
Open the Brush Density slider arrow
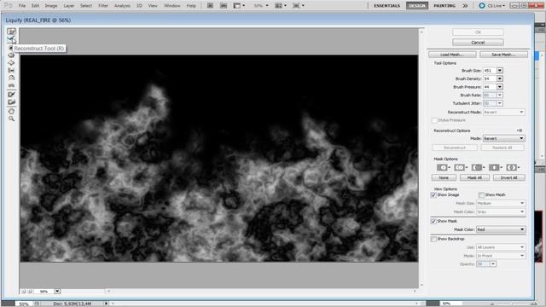click(500, 78)
